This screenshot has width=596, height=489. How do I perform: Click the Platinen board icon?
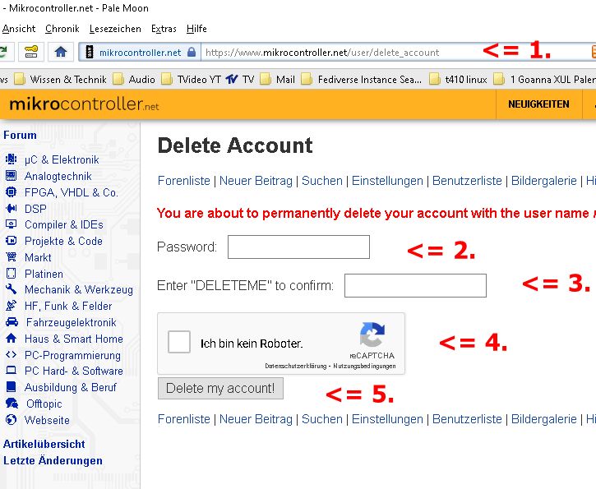[x=12, y=273]
